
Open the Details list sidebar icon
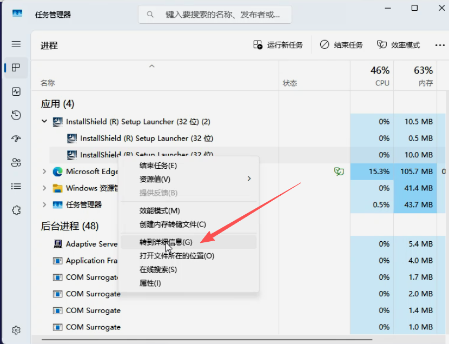pos(16,187)
